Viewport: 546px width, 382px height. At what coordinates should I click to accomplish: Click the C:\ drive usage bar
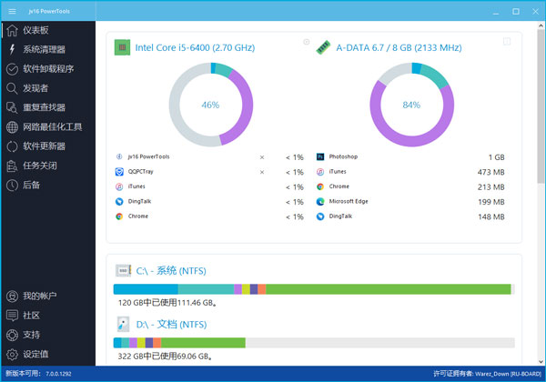click(314, 289)
